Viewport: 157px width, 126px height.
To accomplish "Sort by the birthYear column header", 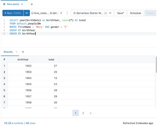I will (23, 60).
